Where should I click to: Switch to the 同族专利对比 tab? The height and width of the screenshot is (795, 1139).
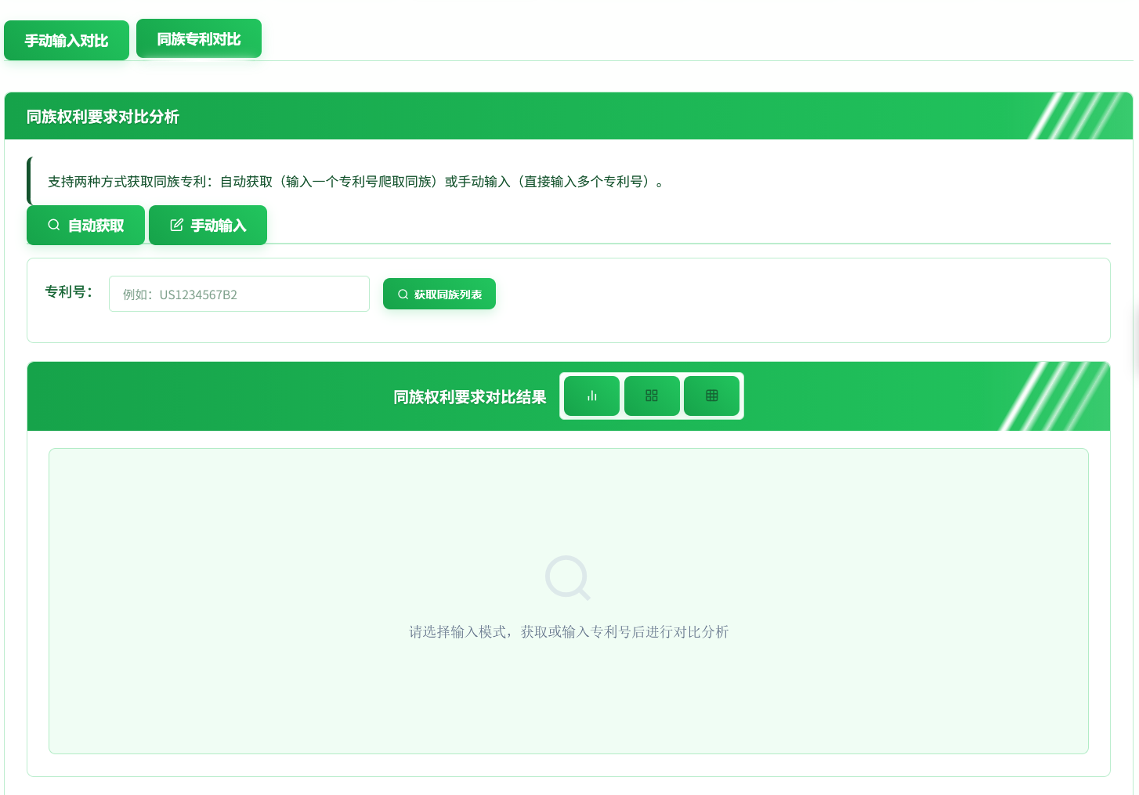click(x=198, y=38)
